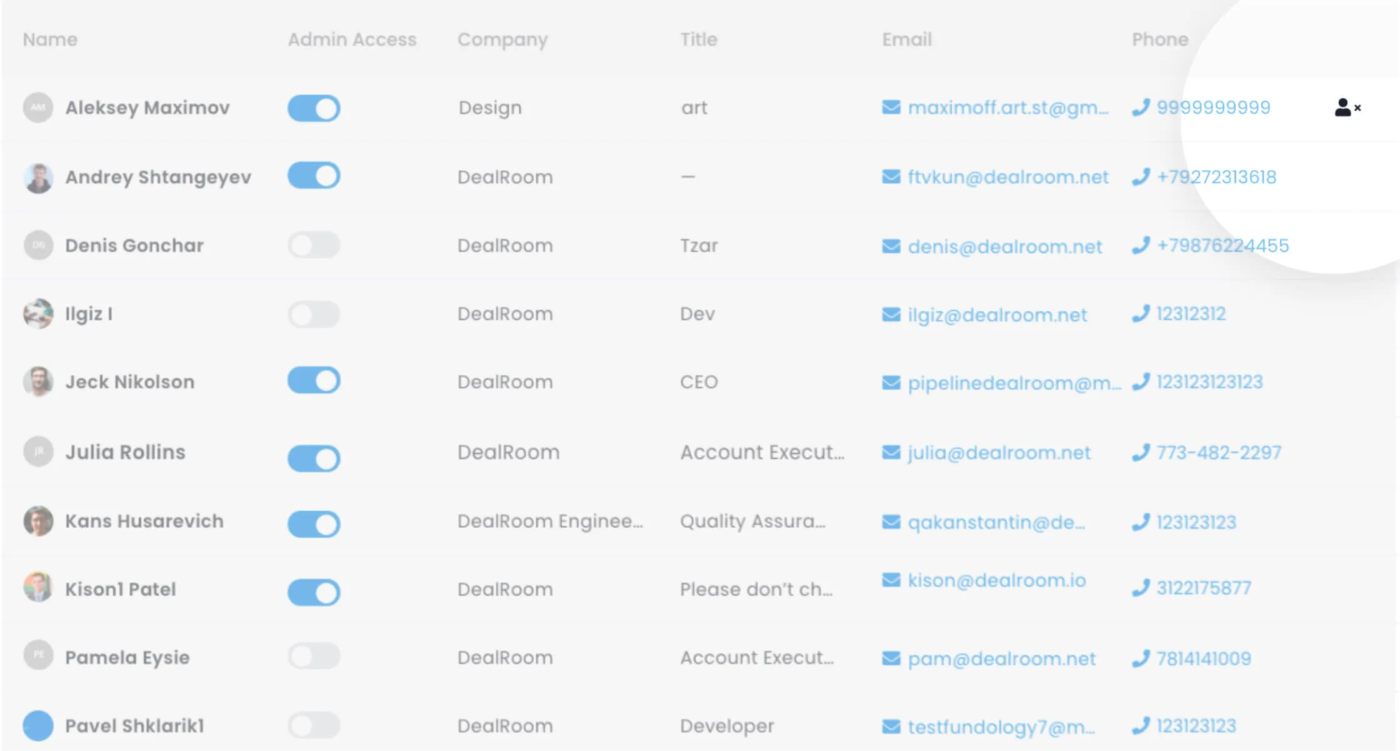This screenshot has height=751, width=1400.
Task: Click Pavel Shklarik1's blue avatar circle
Action: click(x=38, y=725)
